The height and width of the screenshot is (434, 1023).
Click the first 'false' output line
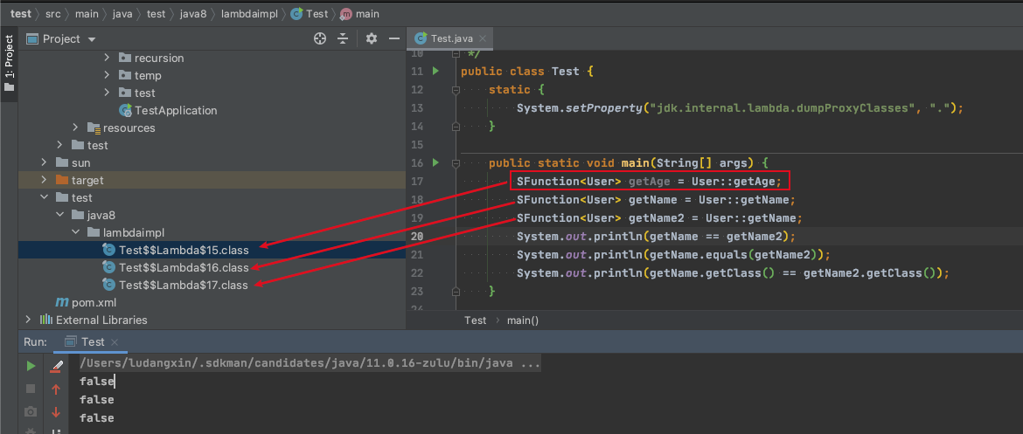(x=96, y=382)
